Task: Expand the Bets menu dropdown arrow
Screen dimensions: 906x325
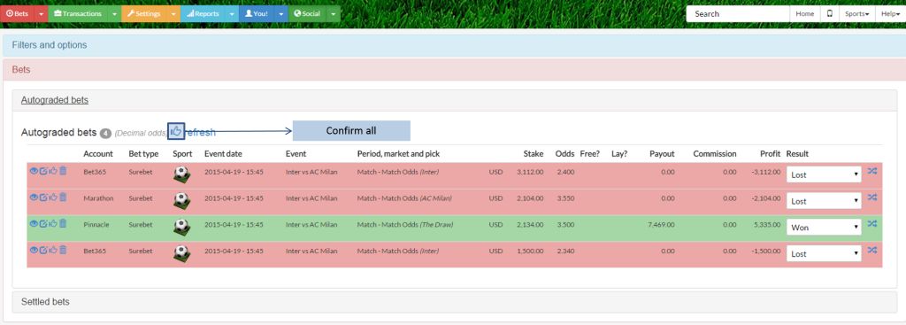Action: point(41,14)
